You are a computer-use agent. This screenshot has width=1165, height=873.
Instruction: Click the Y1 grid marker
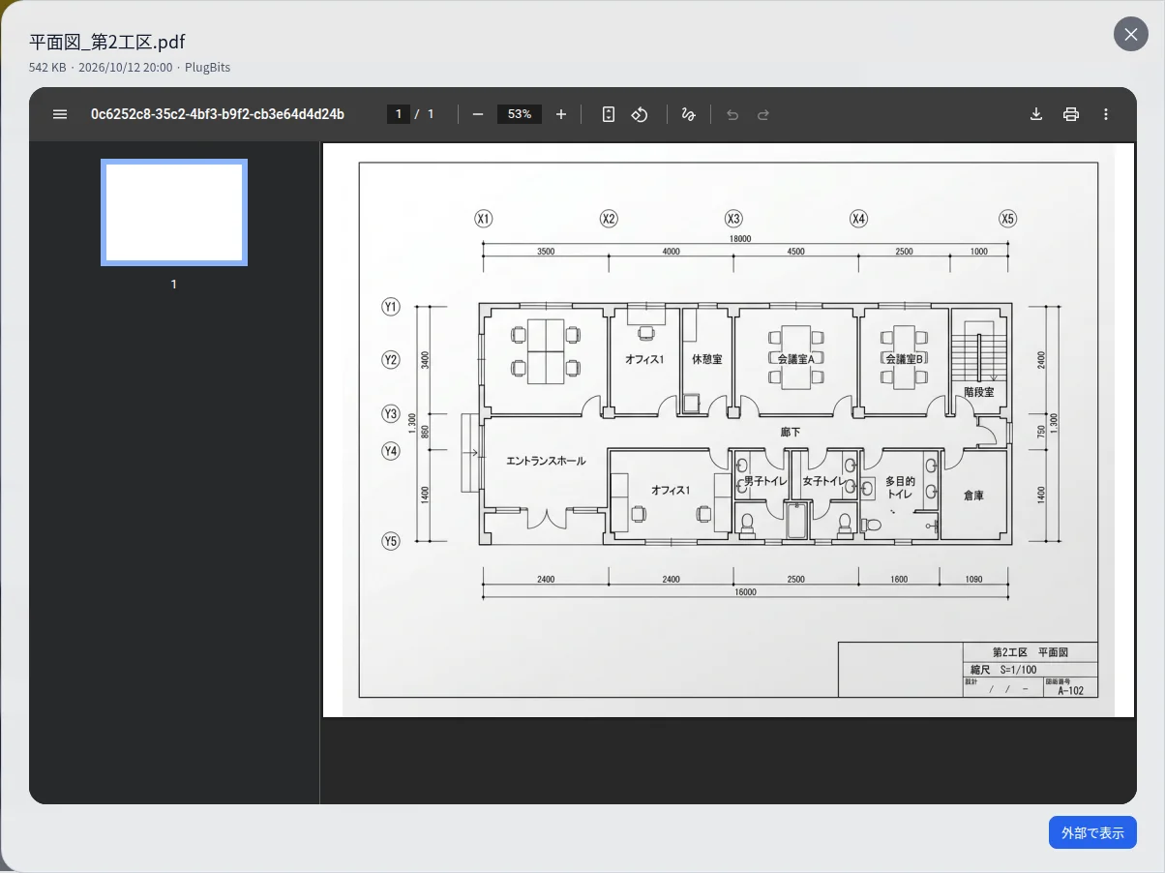point(391,307)
